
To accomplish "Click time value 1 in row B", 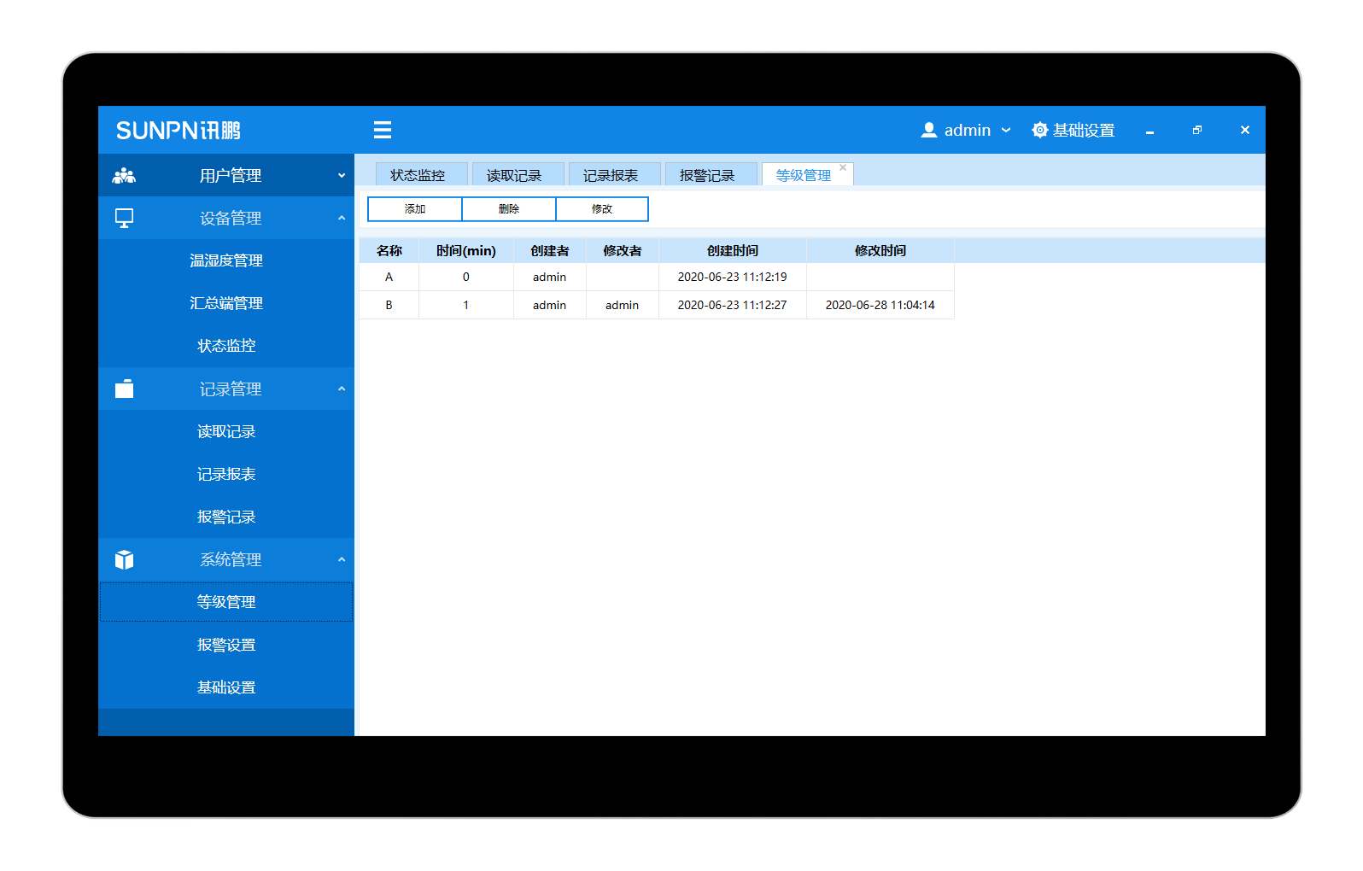I will pyautogui.click(x=466, y=305).
